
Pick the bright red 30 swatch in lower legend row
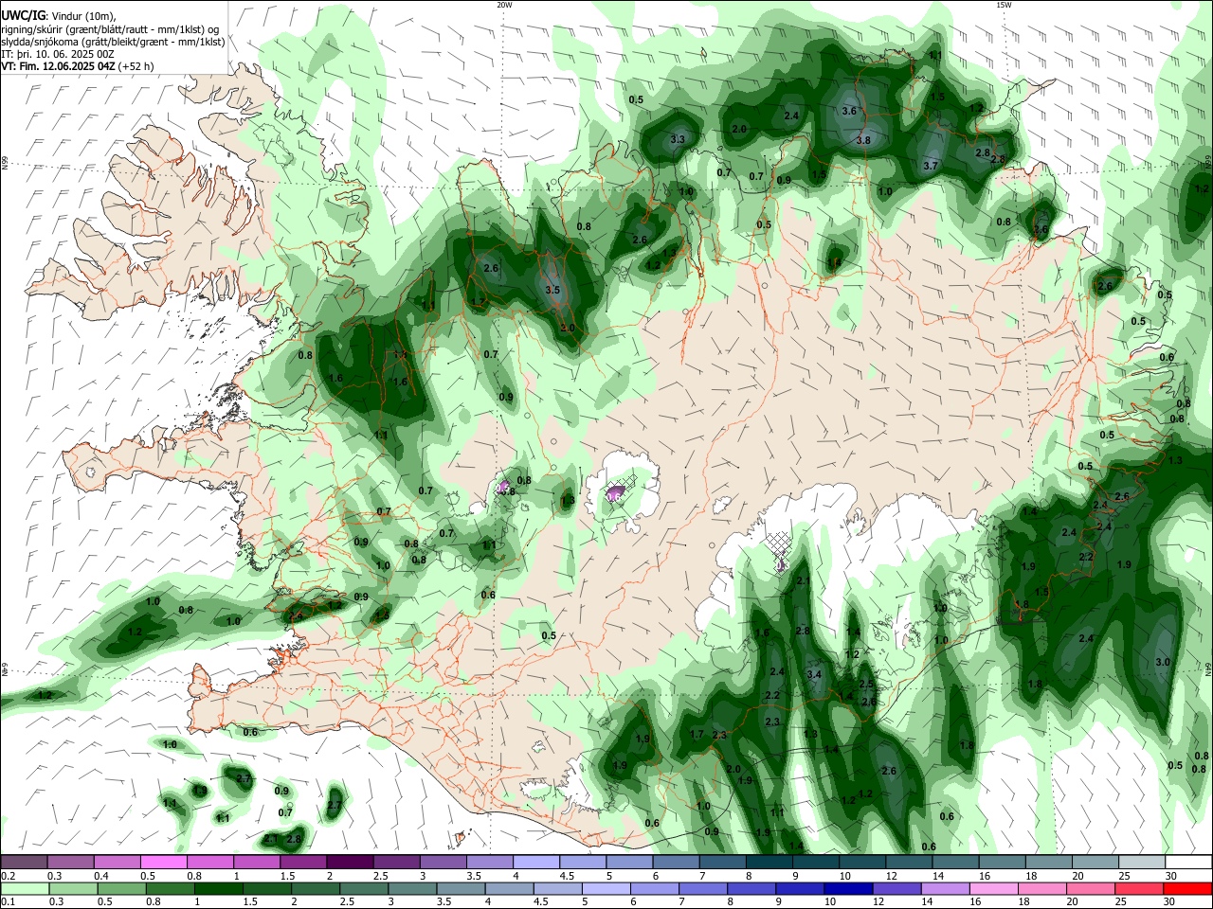1188,888
